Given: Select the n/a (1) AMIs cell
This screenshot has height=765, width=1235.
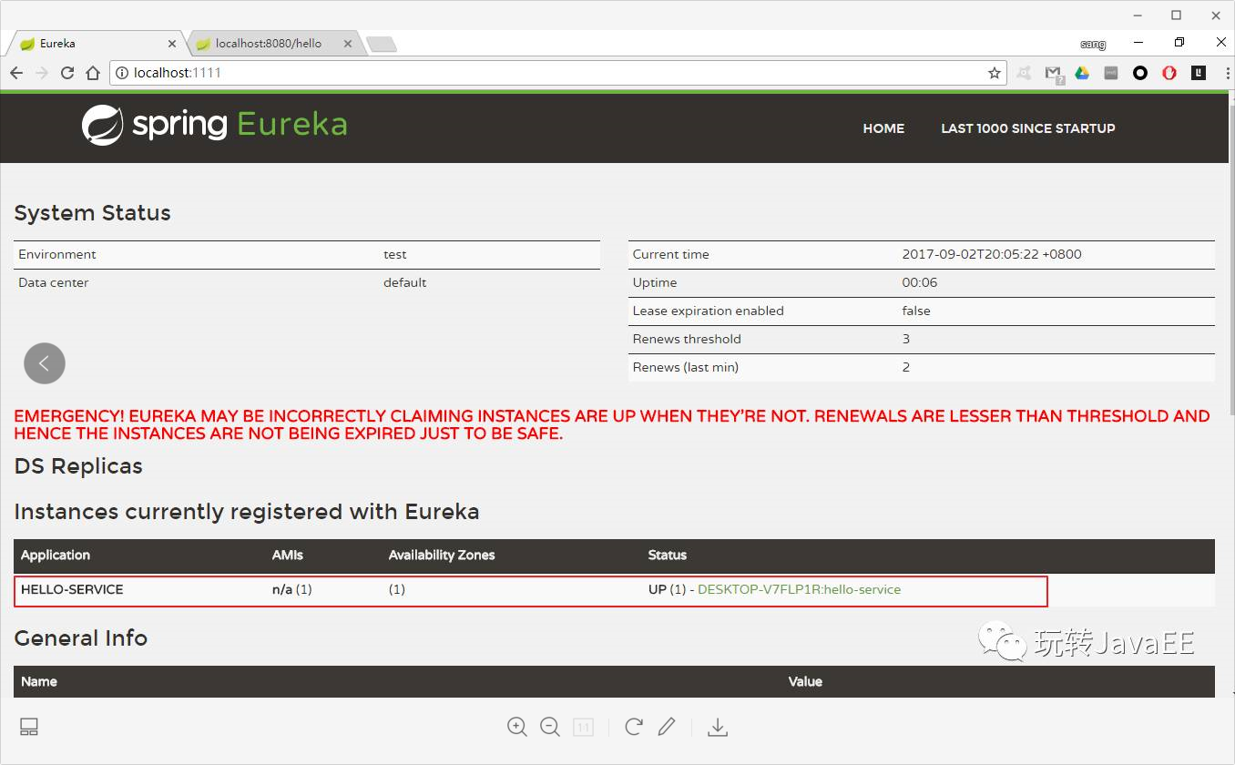Looking at the screenshot, I should 292,589.
